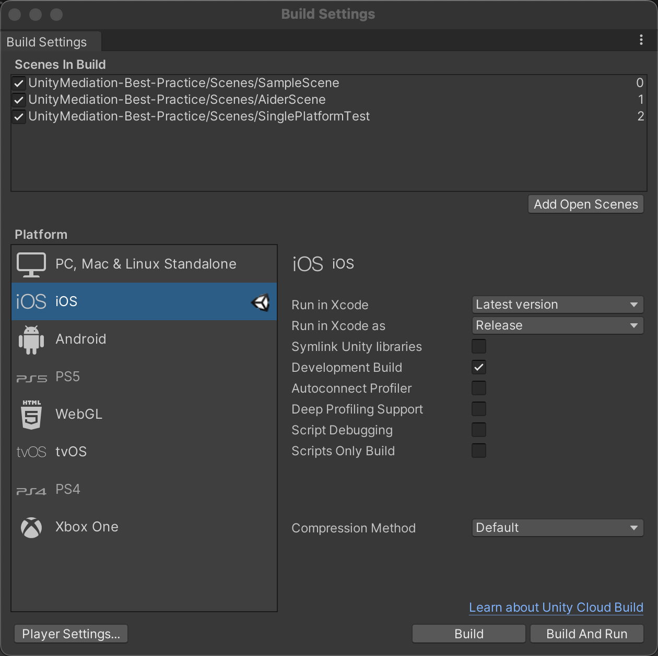Enable Deep Profiling Support checkbox
The image size is (658, 656).
coord(479,409)
